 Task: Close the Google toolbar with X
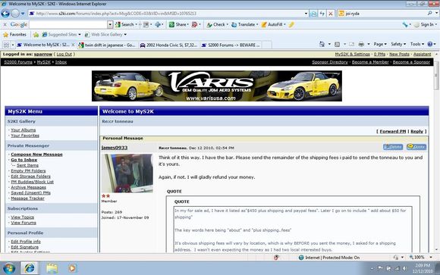[5, 25]
